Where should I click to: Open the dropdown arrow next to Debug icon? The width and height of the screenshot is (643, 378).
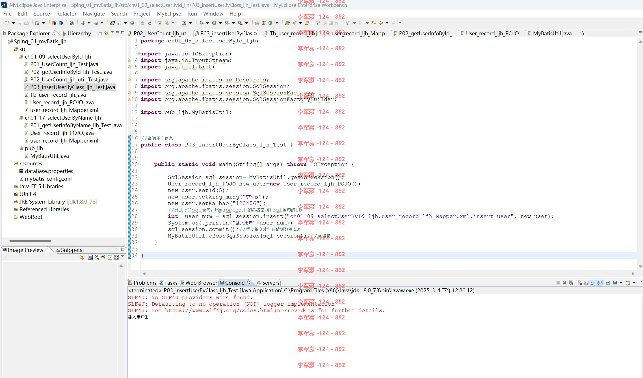click(x=207, y=23)
